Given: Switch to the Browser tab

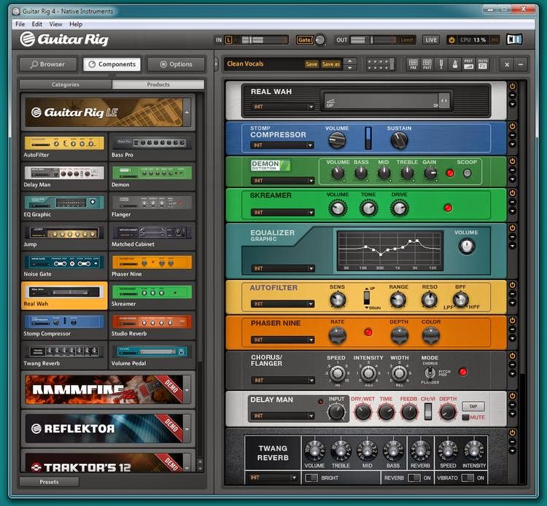Looking at the screenshot, I should 48,64.
